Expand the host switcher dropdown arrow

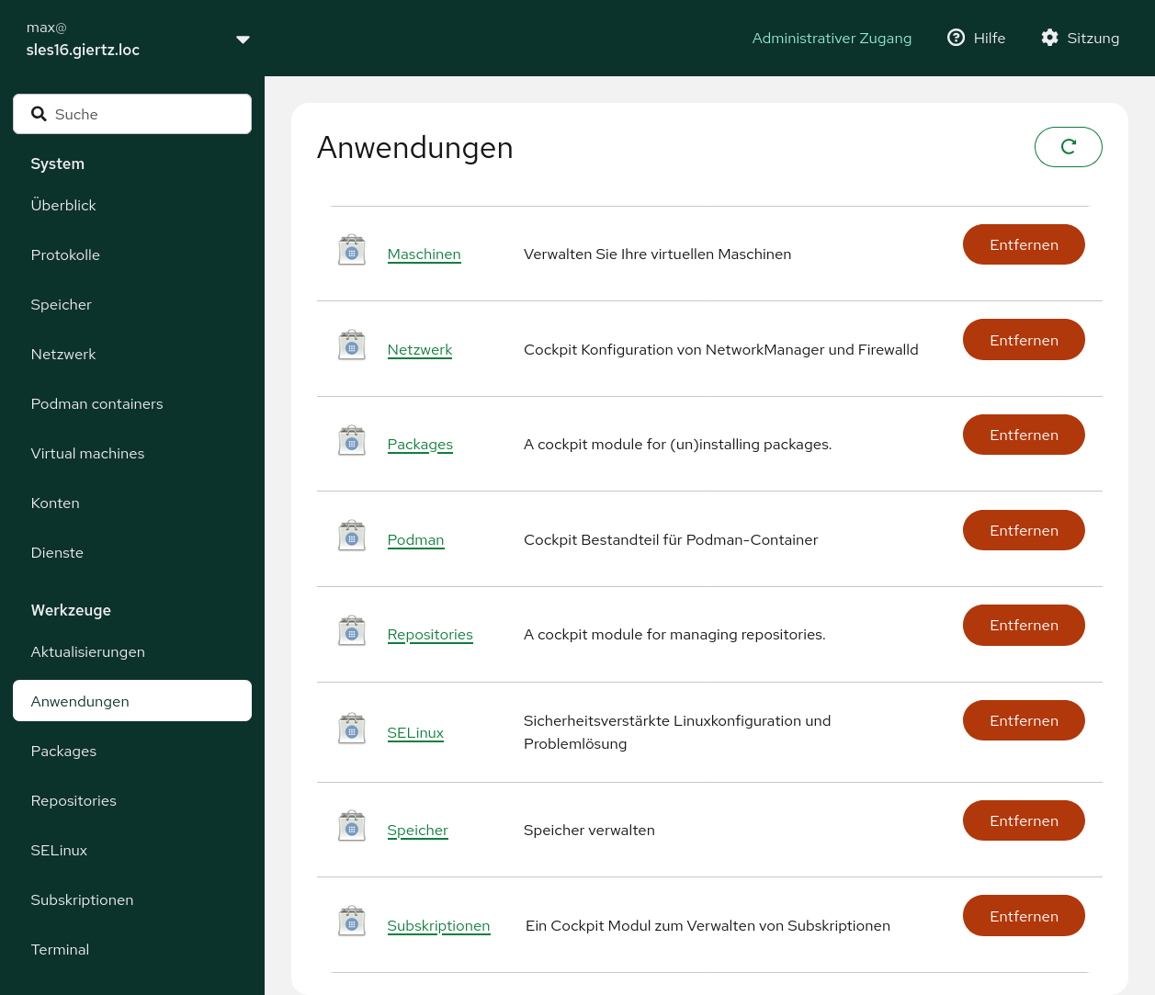click(243, 39)
